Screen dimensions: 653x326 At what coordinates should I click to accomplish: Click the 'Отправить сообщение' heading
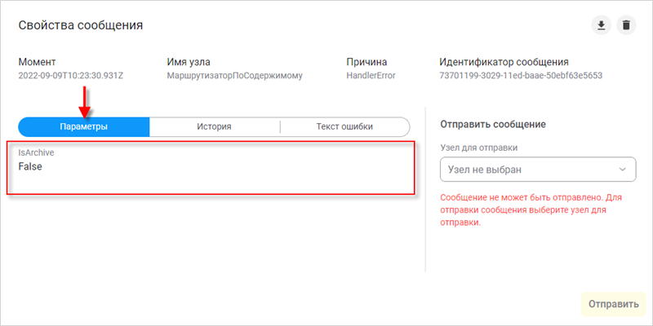[x=492, y=125]
